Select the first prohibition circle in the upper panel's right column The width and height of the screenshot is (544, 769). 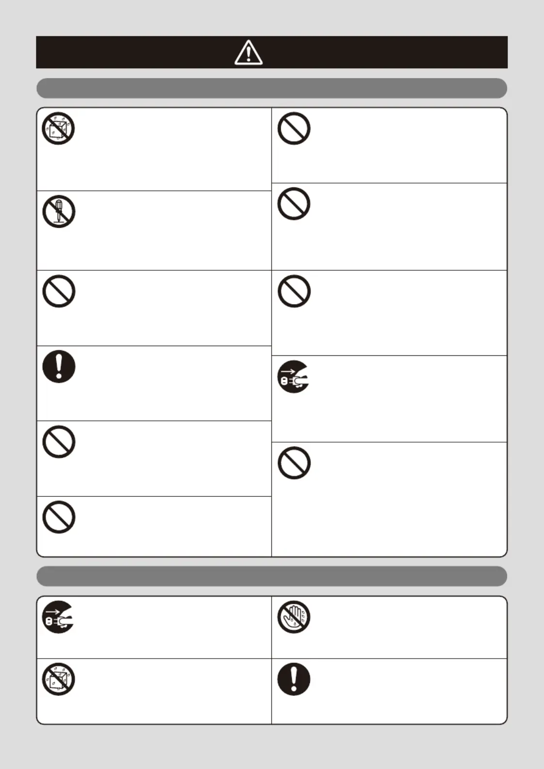(x=294, y=128)
